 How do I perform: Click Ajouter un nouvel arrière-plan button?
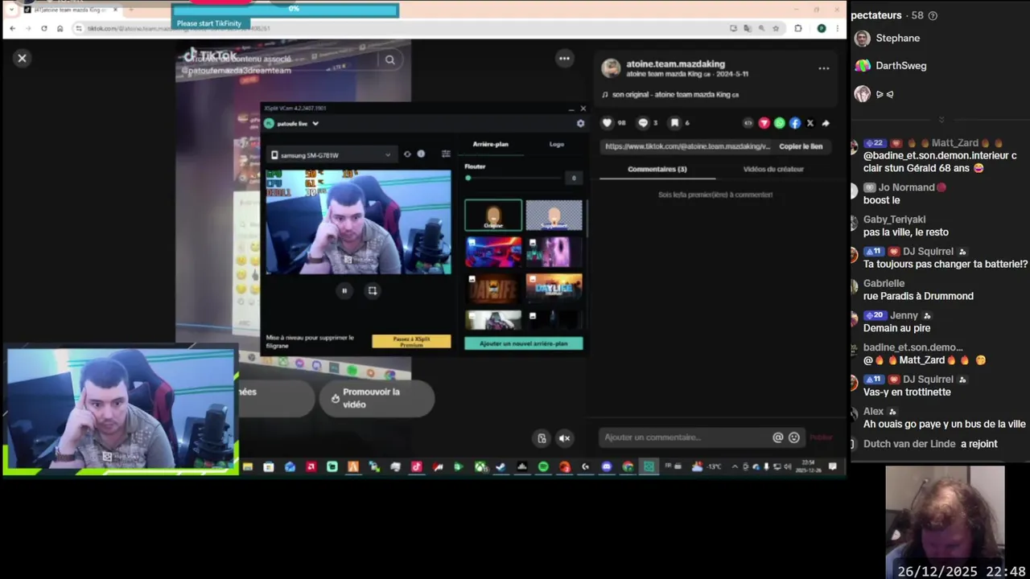click(524, 343)
